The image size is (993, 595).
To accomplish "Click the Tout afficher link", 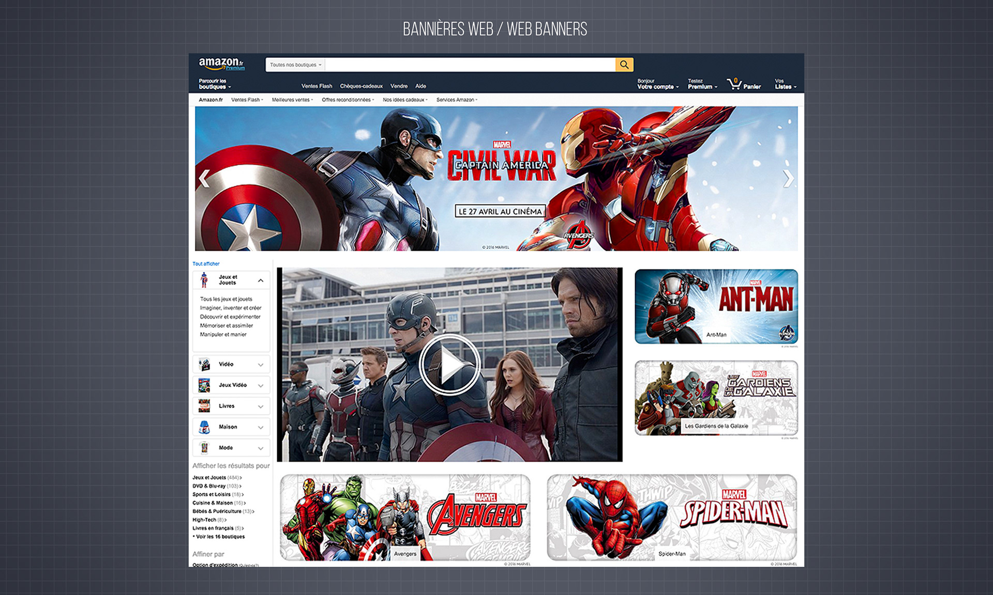I will tap(205, 263).
